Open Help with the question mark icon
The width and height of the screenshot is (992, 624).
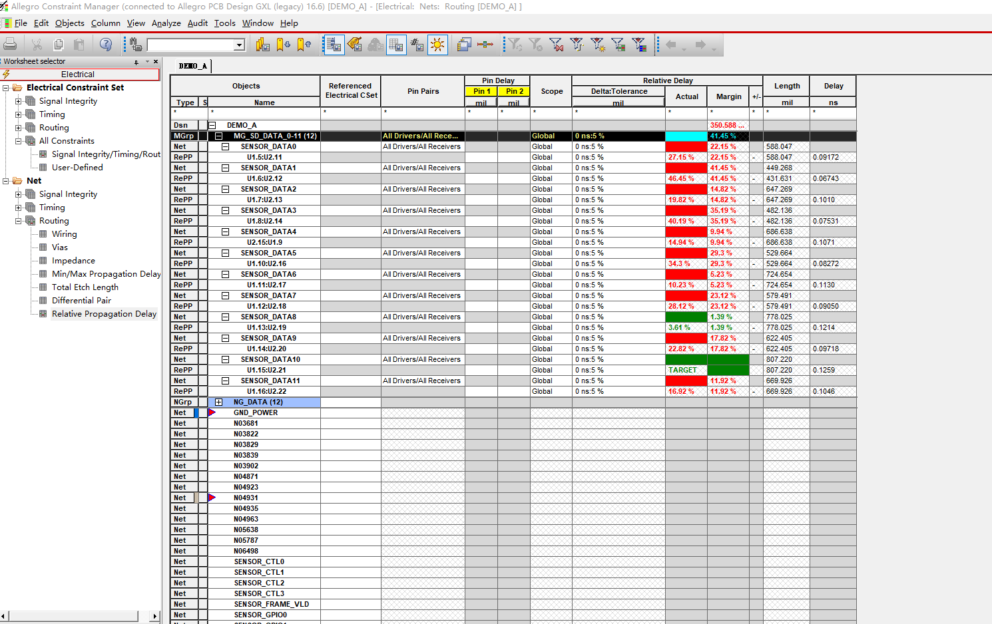[x=106, y=45]
